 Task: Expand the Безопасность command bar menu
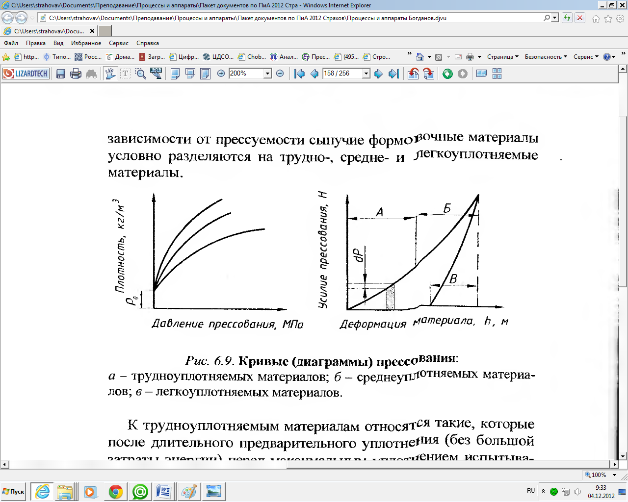point(546,57)
